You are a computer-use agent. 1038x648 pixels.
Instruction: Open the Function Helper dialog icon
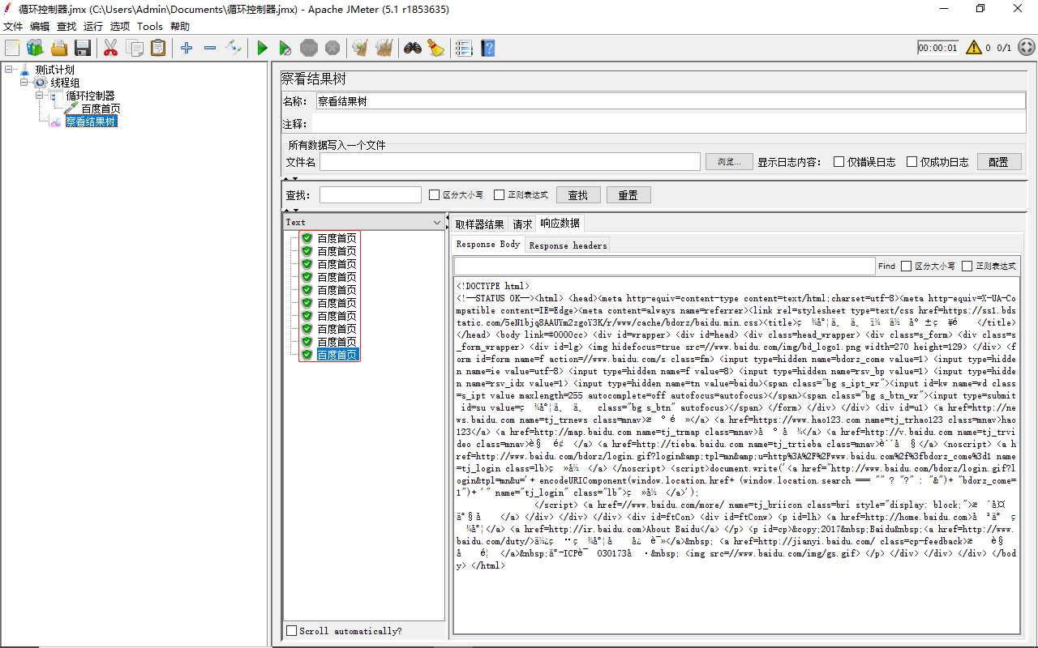pyautogui.click(x=464, y=48)
